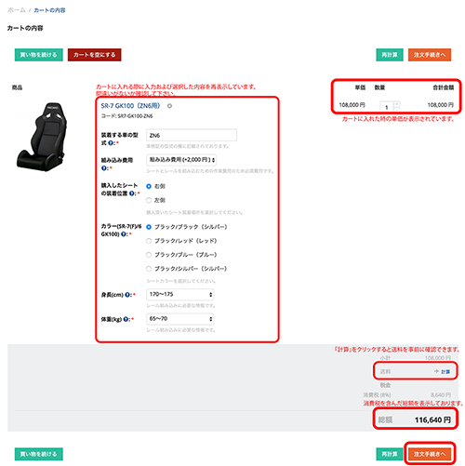Click help icon for seat position label

pos(132,193)
